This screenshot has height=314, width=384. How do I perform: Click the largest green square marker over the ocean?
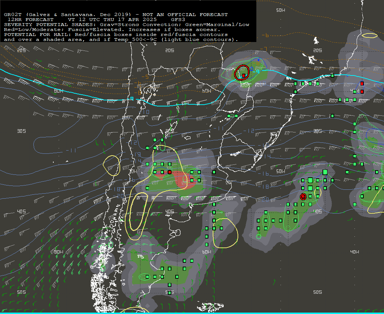pyautogui.click(x=325, y=172)
